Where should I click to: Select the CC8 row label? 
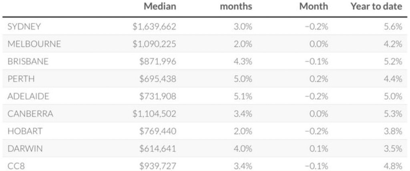point(16,166)
